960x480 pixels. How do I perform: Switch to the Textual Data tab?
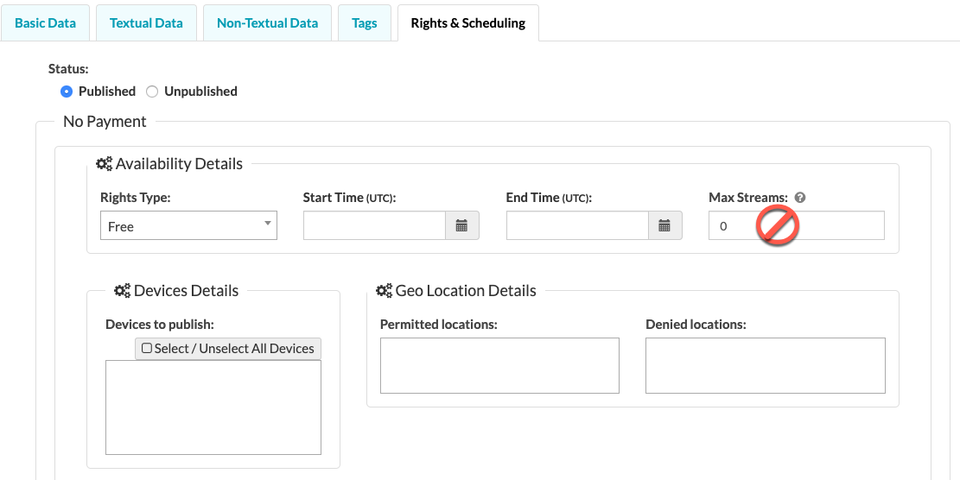click(146, 23)
